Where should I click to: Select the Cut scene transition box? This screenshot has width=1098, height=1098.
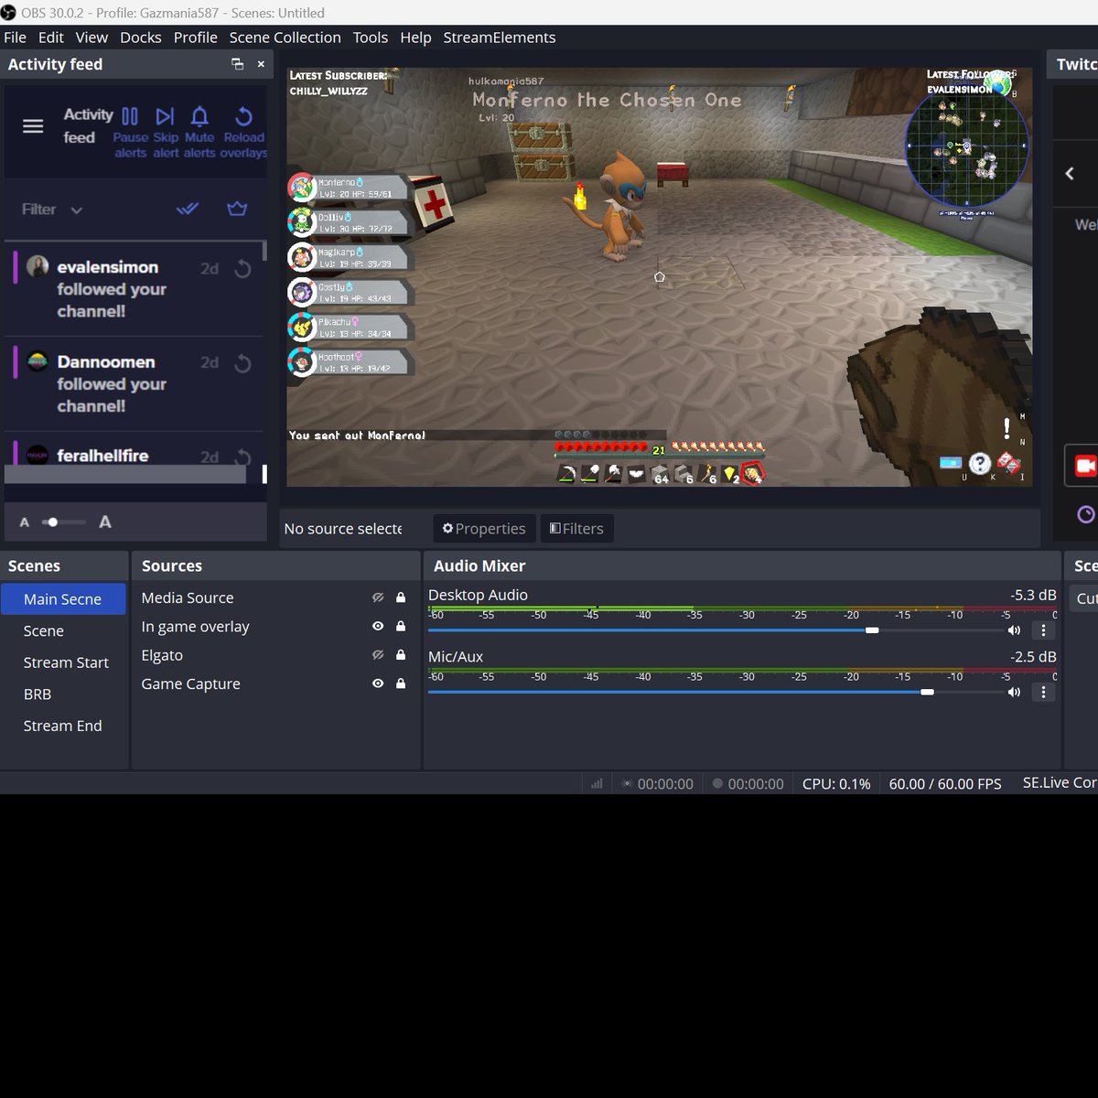point(1083,598)
